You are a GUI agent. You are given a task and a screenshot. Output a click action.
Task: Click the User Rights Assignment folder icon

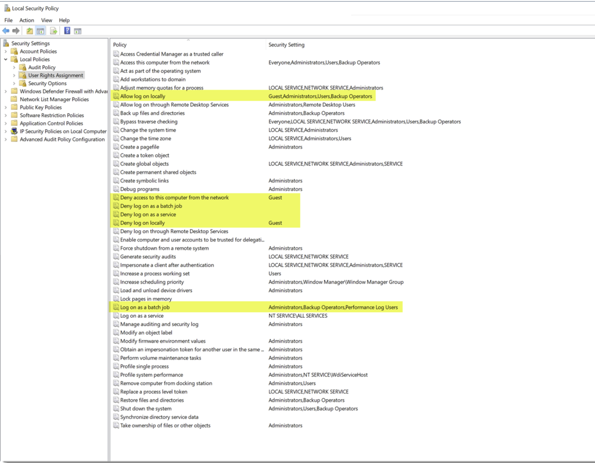pyautogui.click(x=23, y=75)
